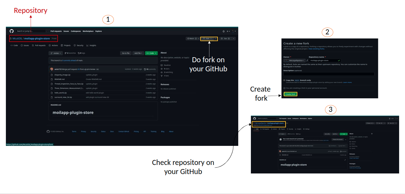Image resolution: width=405 pixels, height=194 pixels.
Task: Star the repository in step 1 screenshot
Action: click(x=225, y=38)
